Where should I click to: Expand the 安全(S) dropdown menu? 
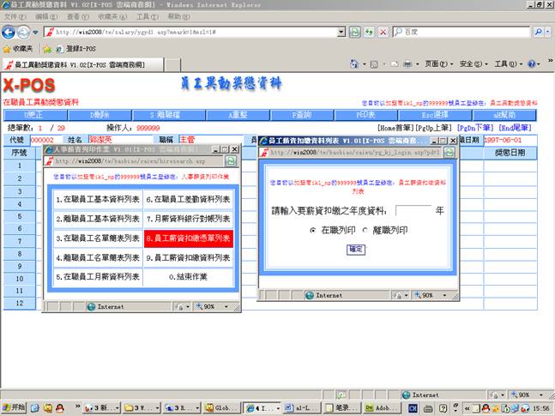[474, 64]
